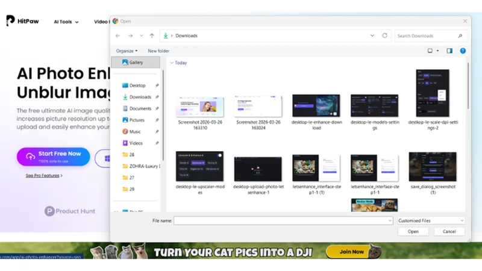Change the view layout icon
Viewport: 482px width, 271px height.
tap(430, 51)
